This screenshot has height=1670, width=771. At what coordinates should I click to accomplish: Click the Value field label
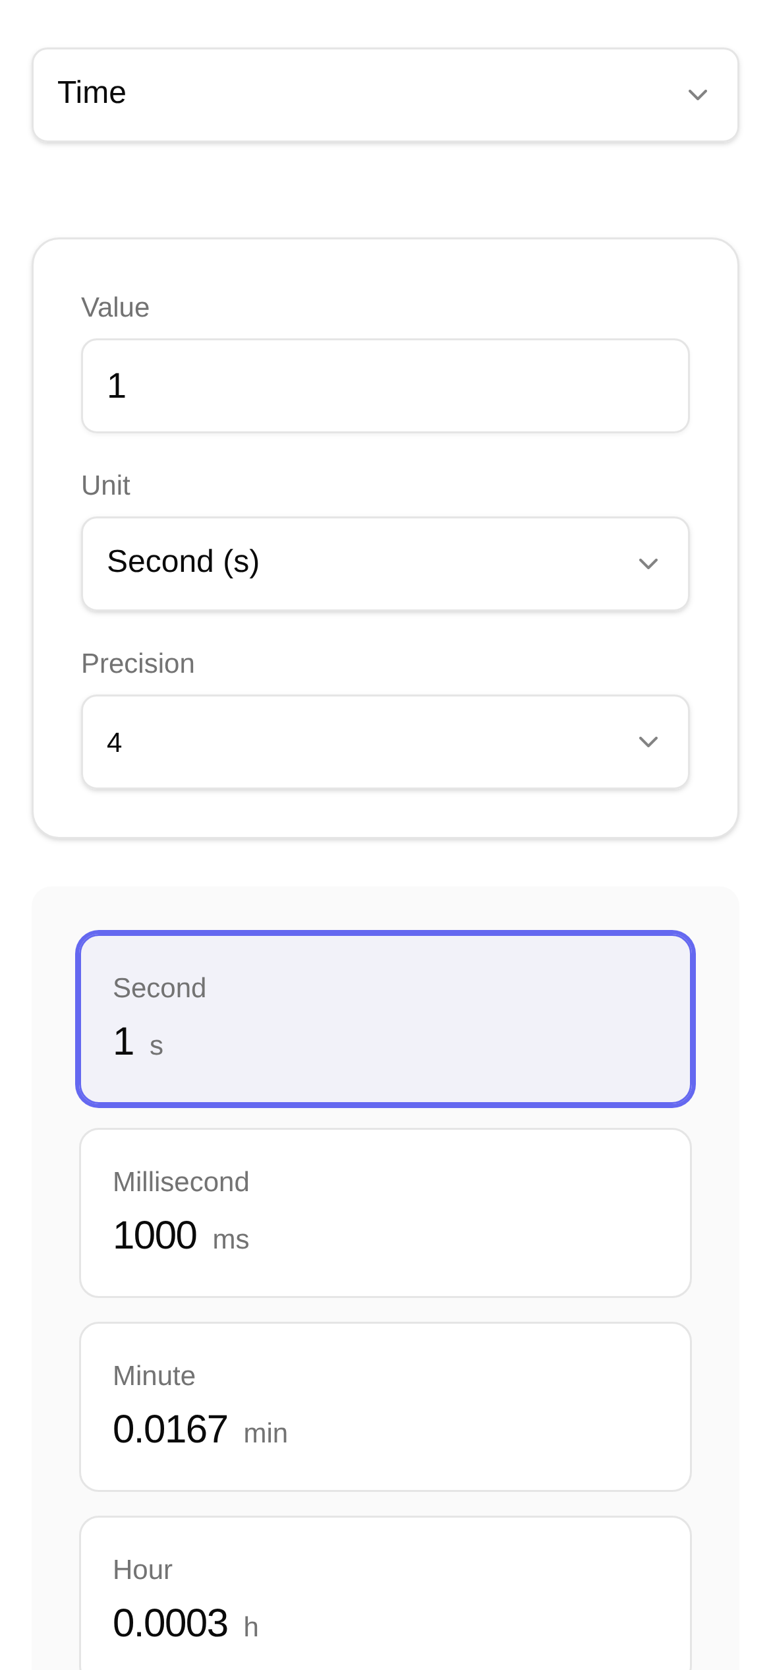coord(115,307)
